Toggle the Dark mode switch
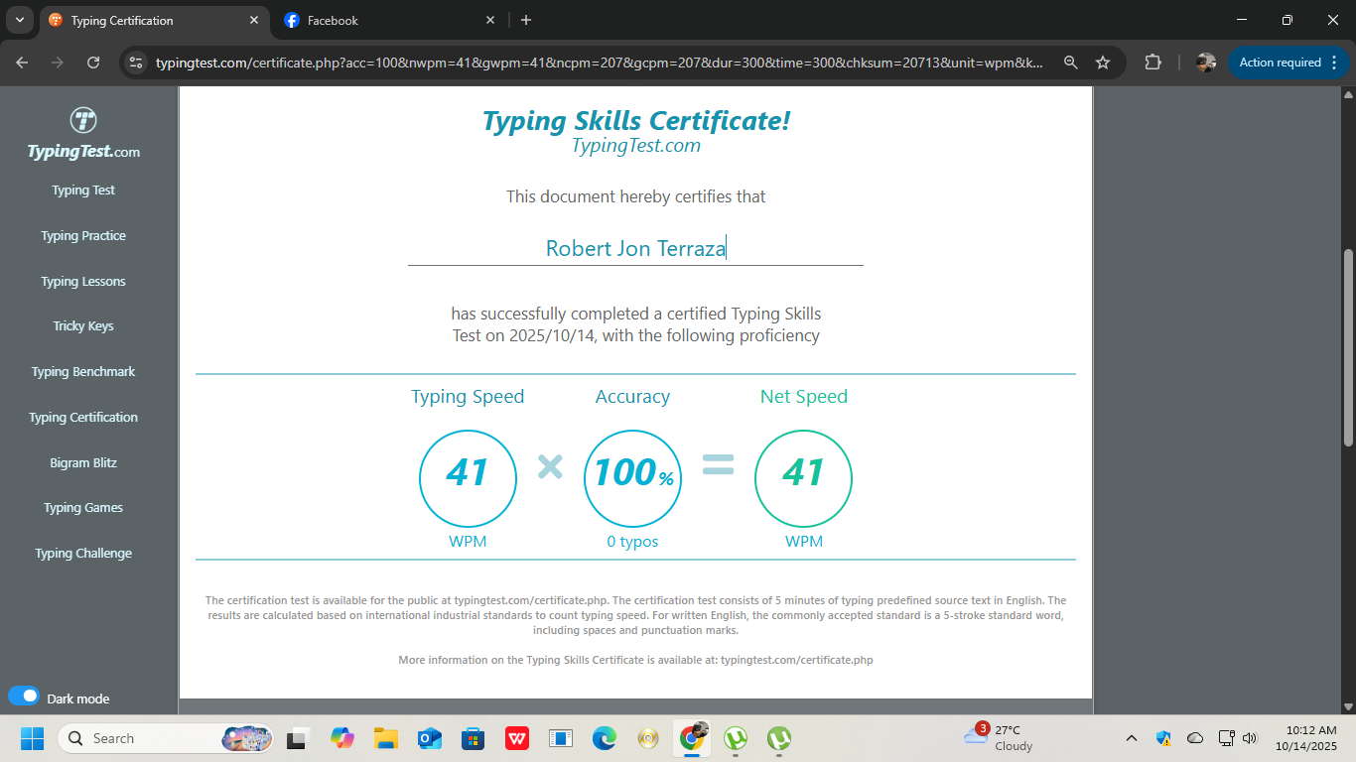 pos(24,697)
